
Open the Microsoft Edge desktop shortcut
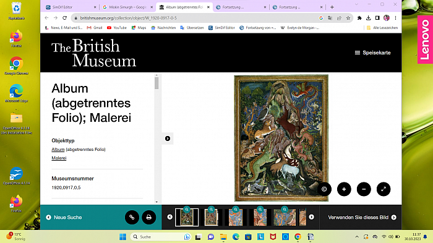point(16,93)
